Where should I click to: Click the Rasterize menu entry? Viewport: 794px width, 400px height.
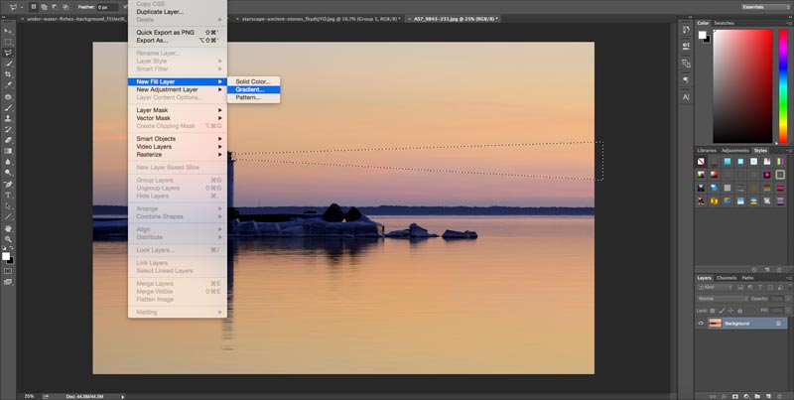click(178, 155)
